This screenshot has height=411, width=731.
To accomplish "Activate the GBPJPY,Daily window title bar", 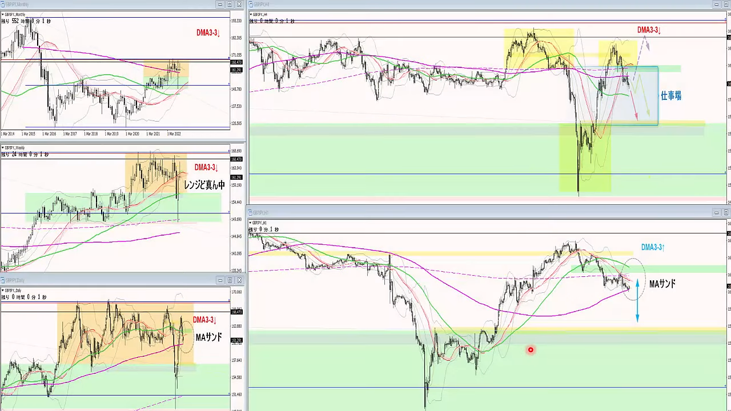I will (x=114, y=280).
